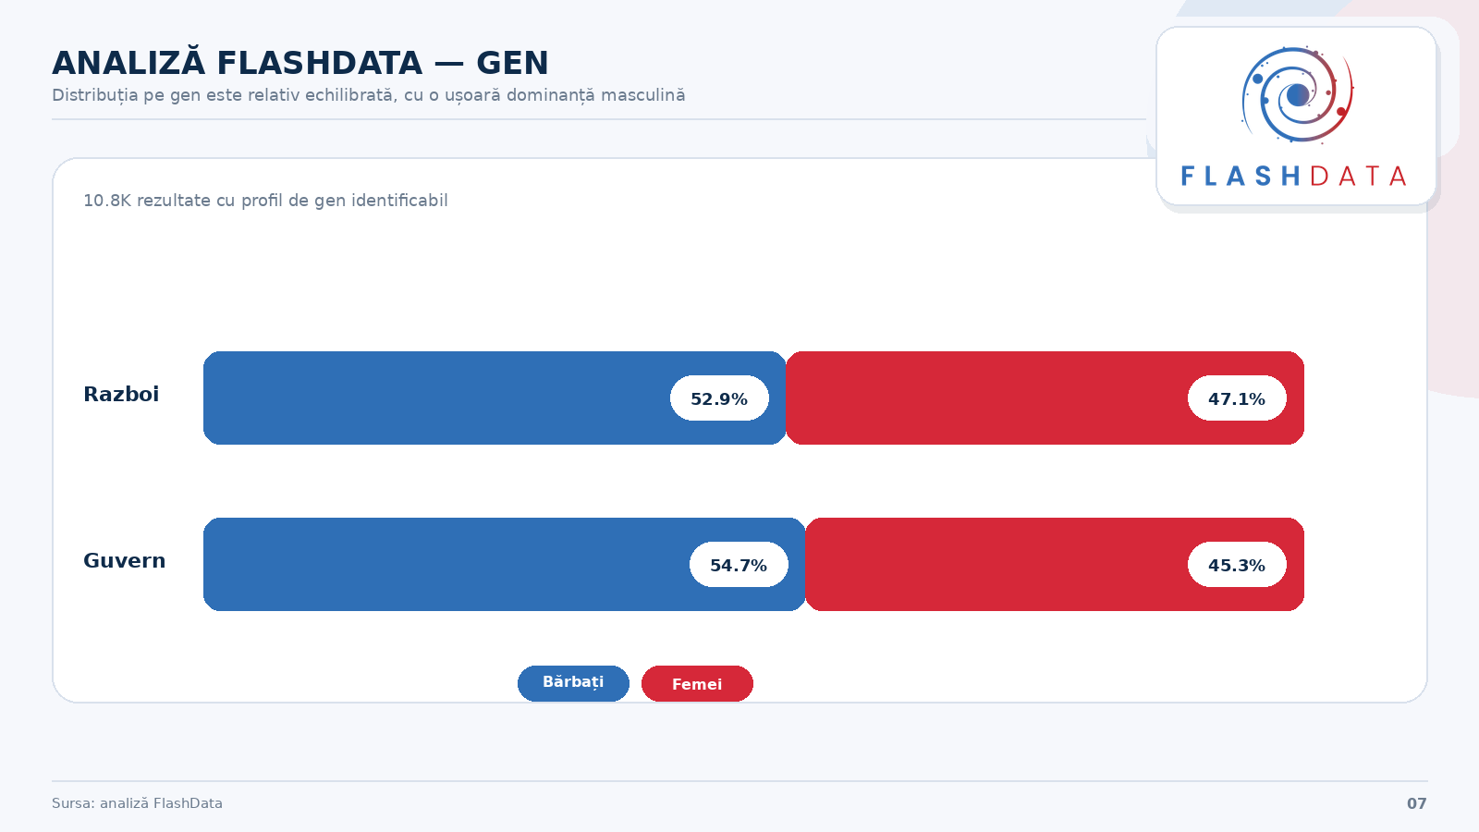Select the blue Guvern men bar segment
Viewport: 1479px width, 832px height.
[444, 565]
